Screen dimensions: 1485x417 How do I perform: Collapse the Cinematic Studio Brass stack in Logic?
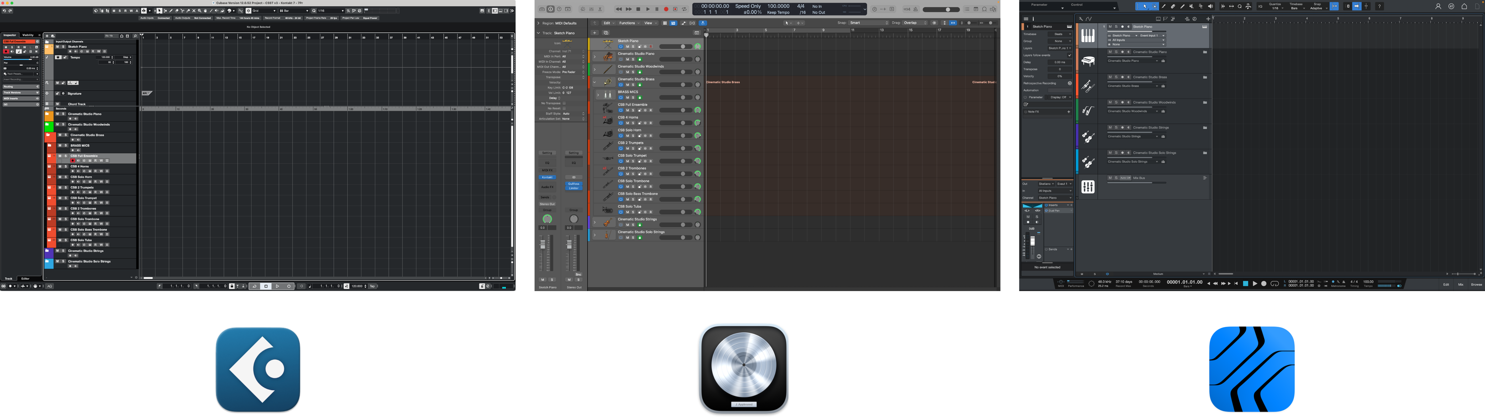coord(594,82)
